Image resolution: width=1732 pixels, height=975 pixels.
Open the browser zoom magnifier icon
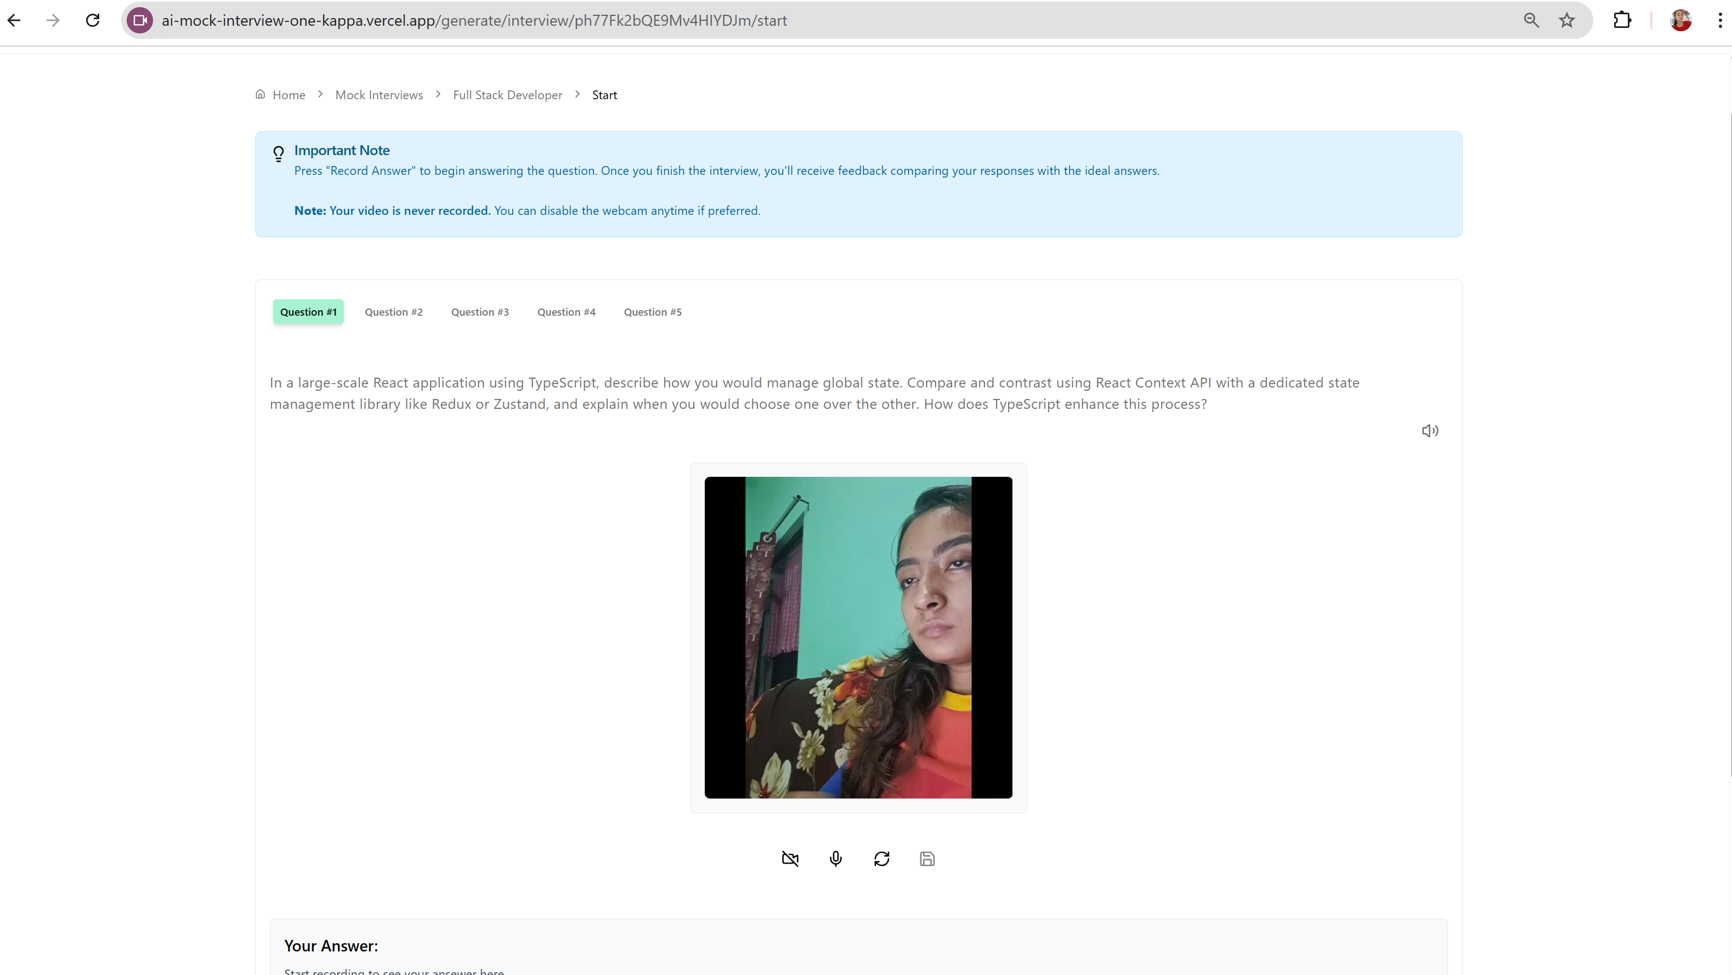1531,20
